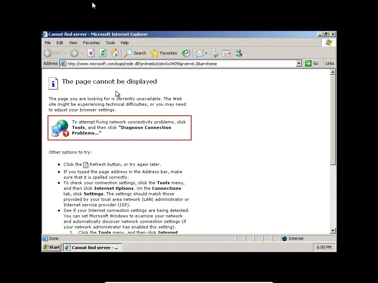Viewport: 378px width, 283px height.
Task: Click the Forward arrow toolbar icon
Action: click(74, 53)
